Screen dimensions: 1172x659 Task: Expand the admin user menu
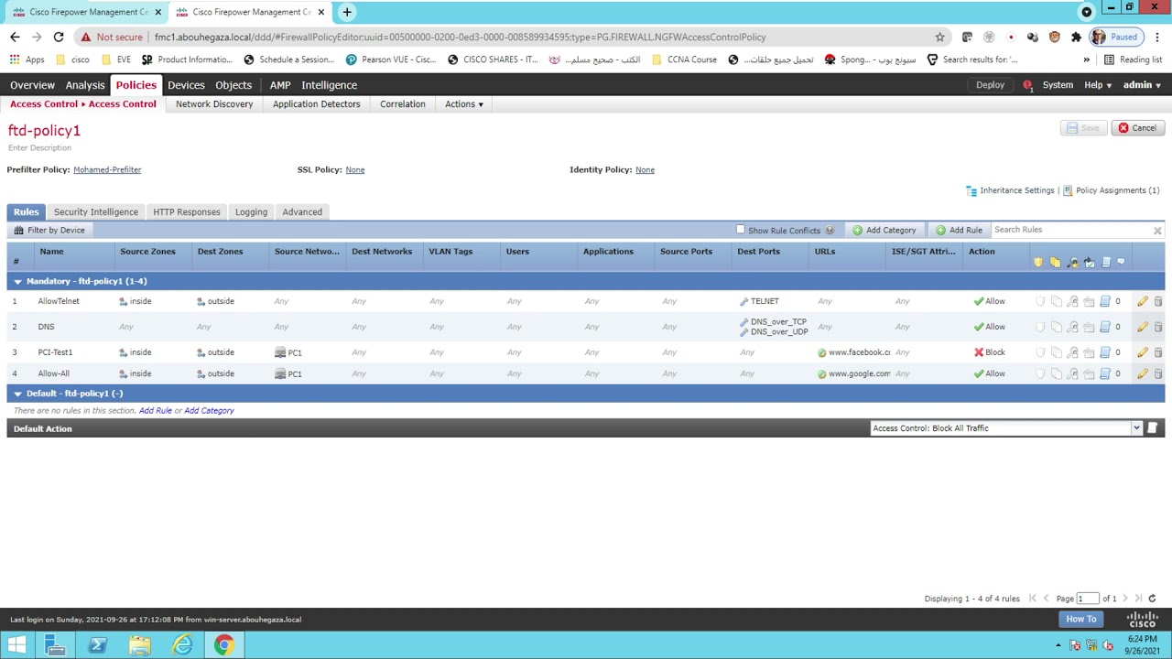(x=1142, y=85)
